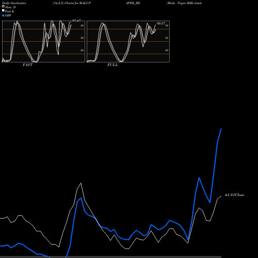The image size is (258, 258).
Task: Click the 50 level label in FULL chart
Action: [167, 38]
